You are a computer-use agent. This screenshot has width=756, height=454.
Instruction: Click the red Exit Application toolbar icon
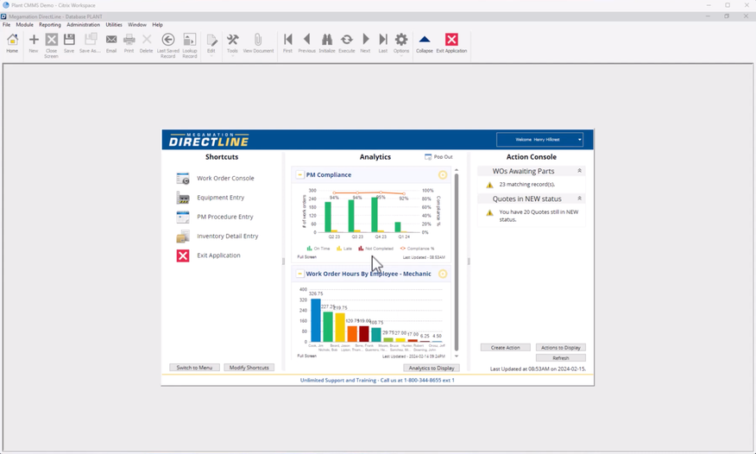tap(451, 41)
